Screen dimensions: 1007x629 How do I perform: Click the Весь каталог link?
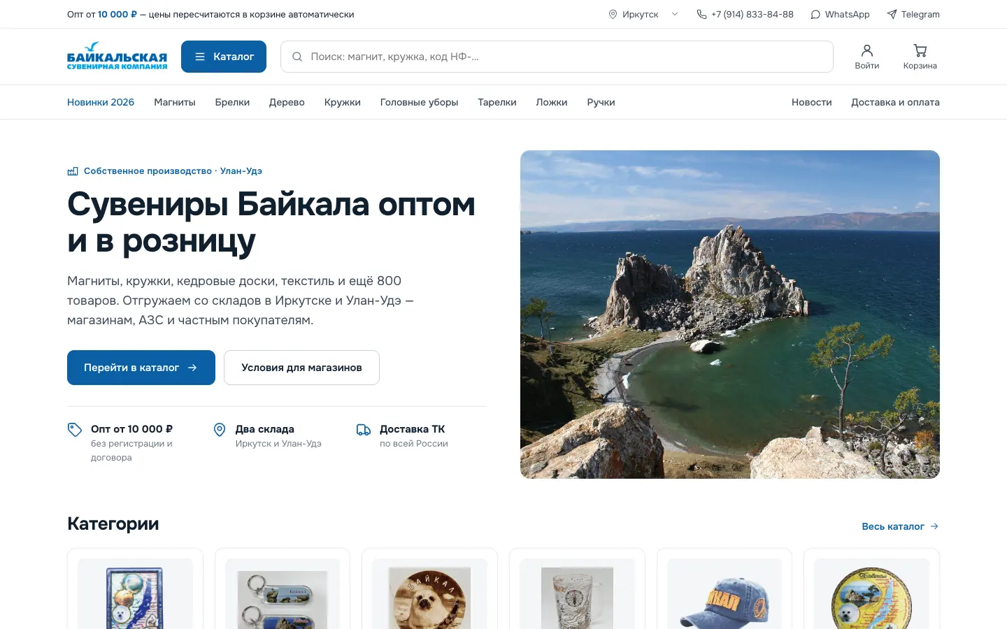coord(901,526)
